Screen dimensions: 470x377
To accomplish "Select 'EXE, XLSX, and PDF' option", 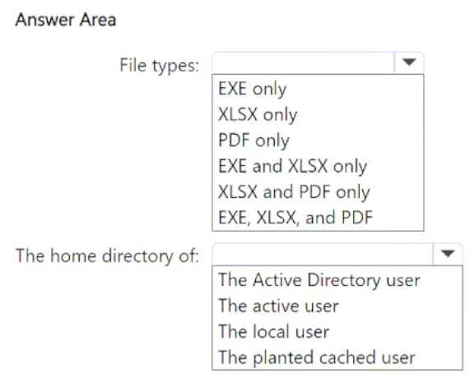I will pos(295,218).
